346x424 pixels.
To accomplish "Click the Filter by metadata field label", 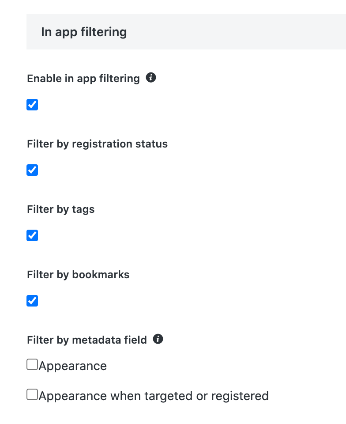I will click(x=87, y=340).
